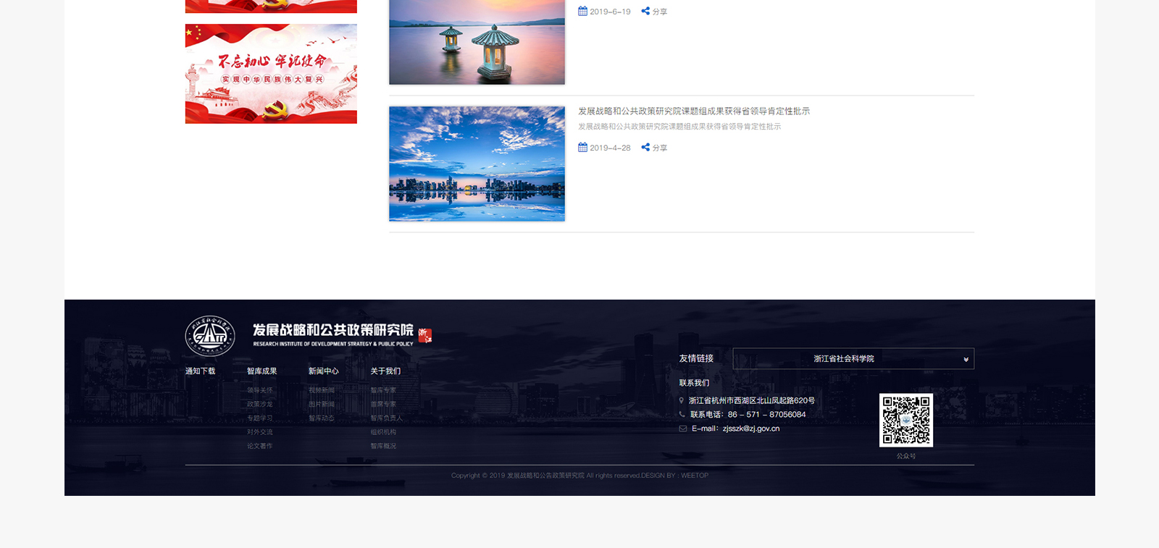Click the share icon beside 2019-6-19
This screenshot has width=1159, height=548.
tap(645, 11)
